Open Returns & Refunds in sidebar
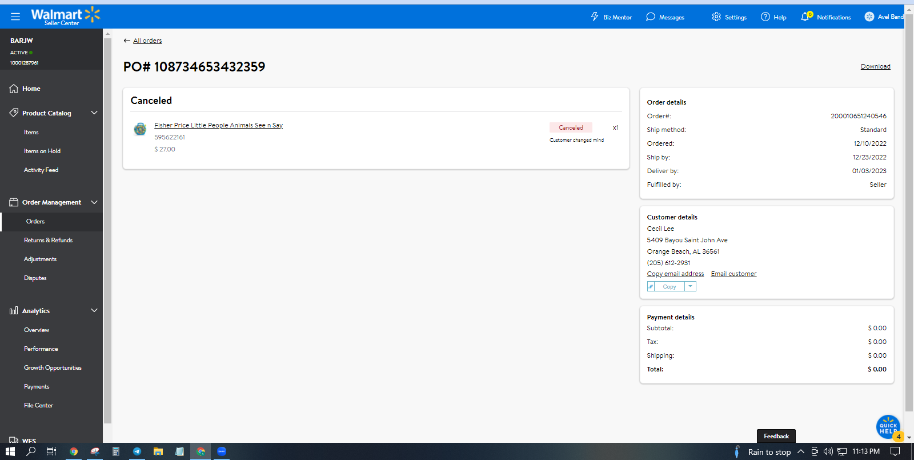This screenshot has width=914, height=460. point(49,240)
